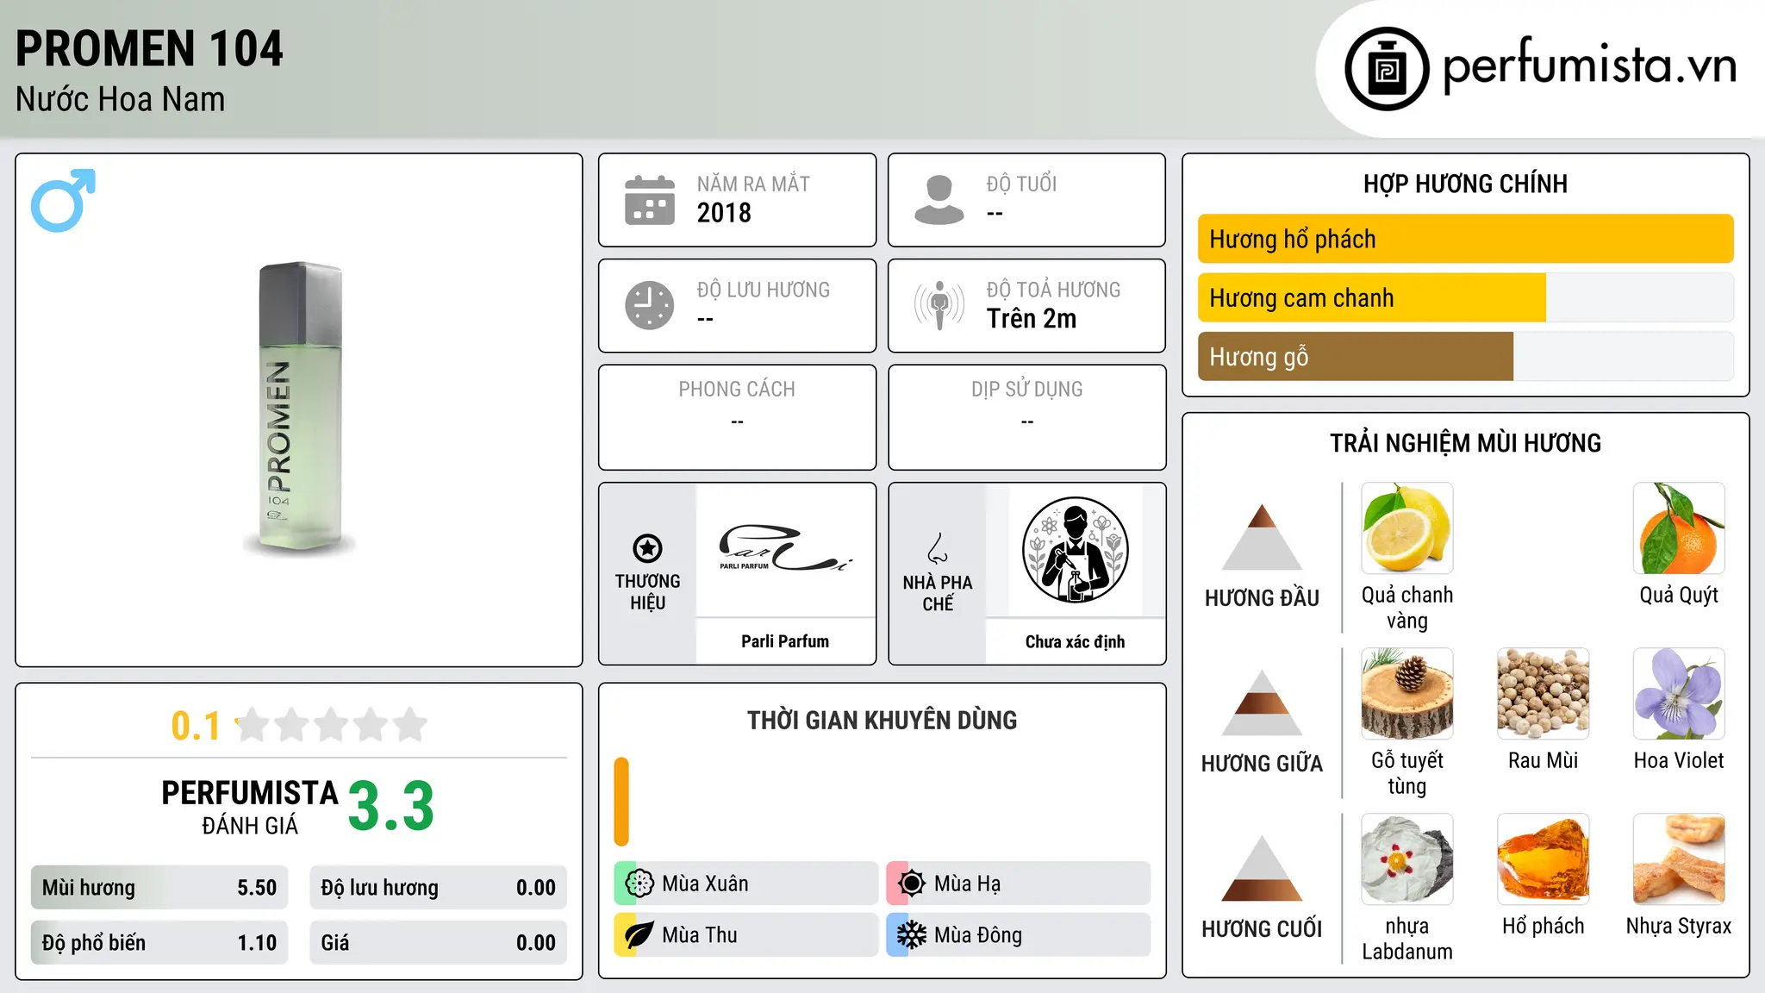Click the Hương cam chanh accord bar

[1465, 297]
